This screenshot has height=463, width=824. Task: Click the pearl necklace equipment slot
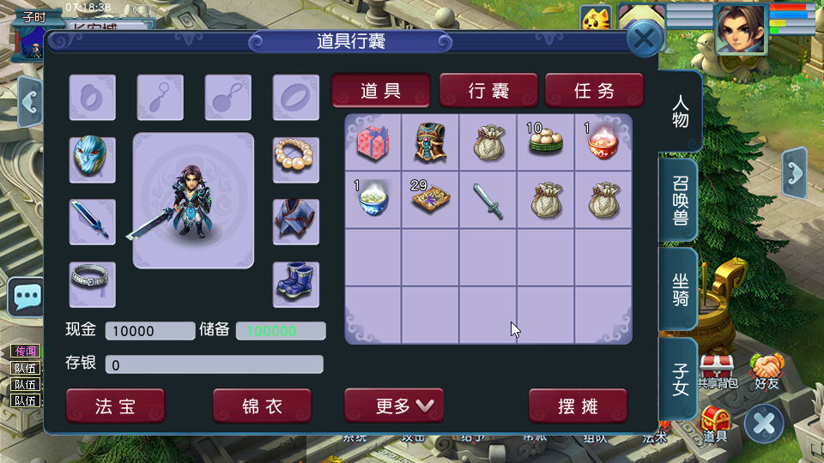296,159
